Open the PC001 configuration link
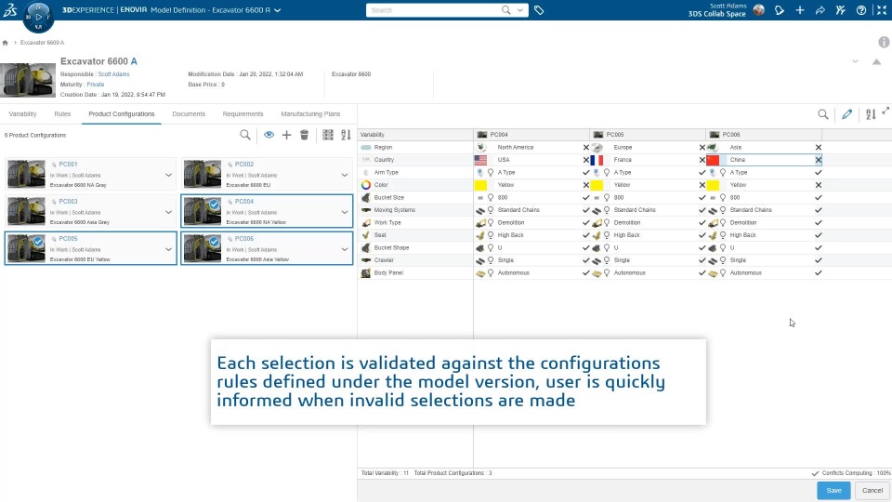892x502 pixels. [68, 164]
